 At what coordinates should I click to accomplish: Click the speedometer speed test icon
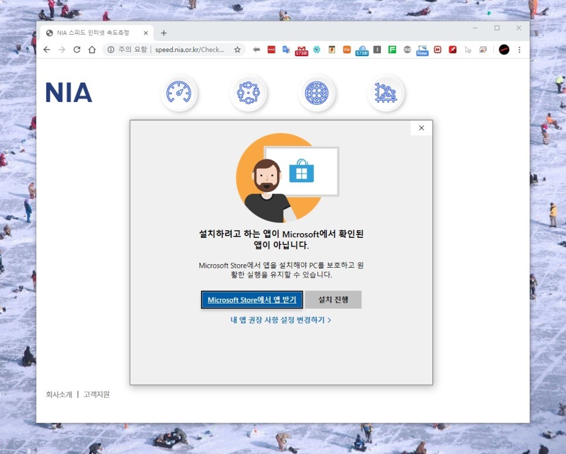pyautogui.click(x=179, y=93)
